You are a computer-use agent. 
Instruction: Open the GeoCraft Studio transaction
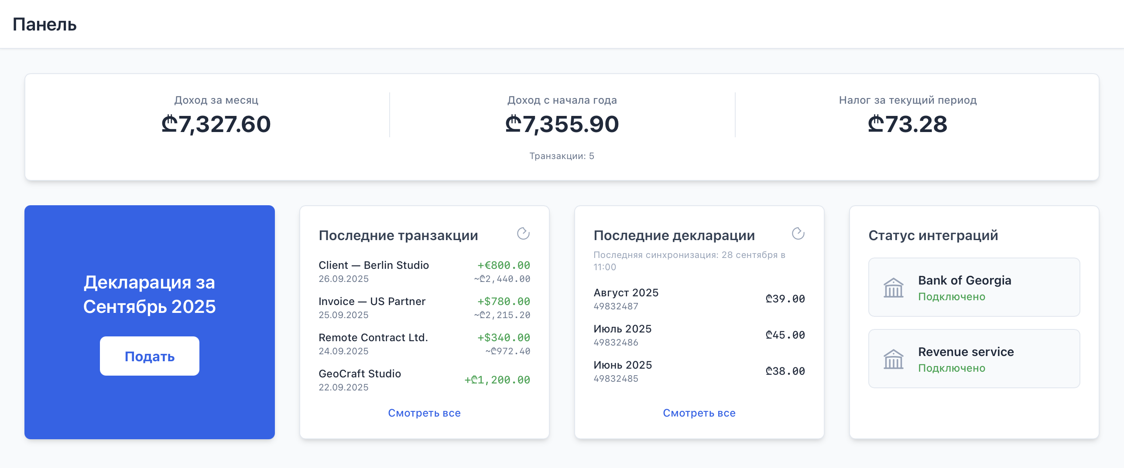[360, 373]
